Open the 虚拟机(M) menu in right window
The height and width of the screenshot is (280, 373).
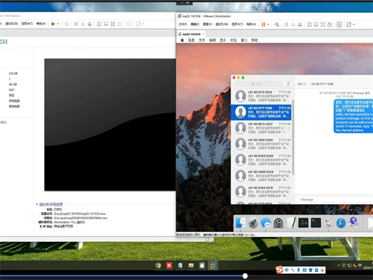click(224, 24)
